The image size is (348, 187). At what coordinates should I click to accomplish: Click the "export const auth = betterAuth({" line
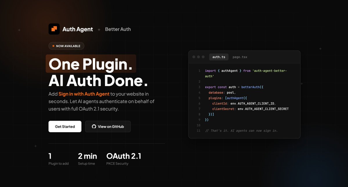pos(234,87)
